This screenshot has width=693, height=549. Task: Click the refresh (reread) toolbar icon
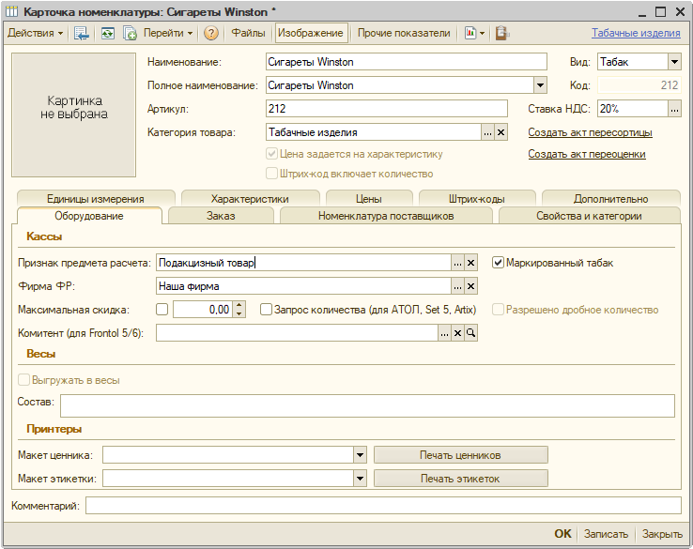coord(107,33)
